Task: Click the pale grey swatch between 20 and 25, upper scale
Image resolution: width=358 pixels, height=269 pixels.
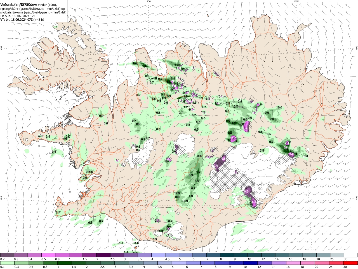Action: tap(323, 255)
